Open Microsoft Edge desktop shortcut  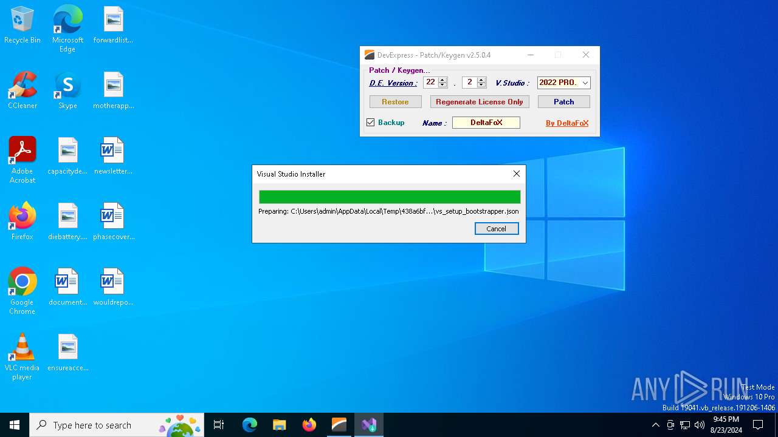67,29
